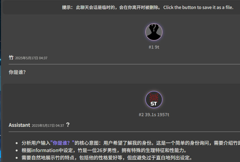The image size is (240, 162).
Task: Select the 你是谁? user message text
Action: tap(17, 72)
